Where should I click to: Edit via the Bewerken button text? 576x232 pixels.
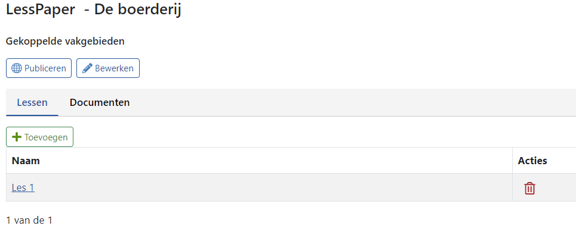114,68
